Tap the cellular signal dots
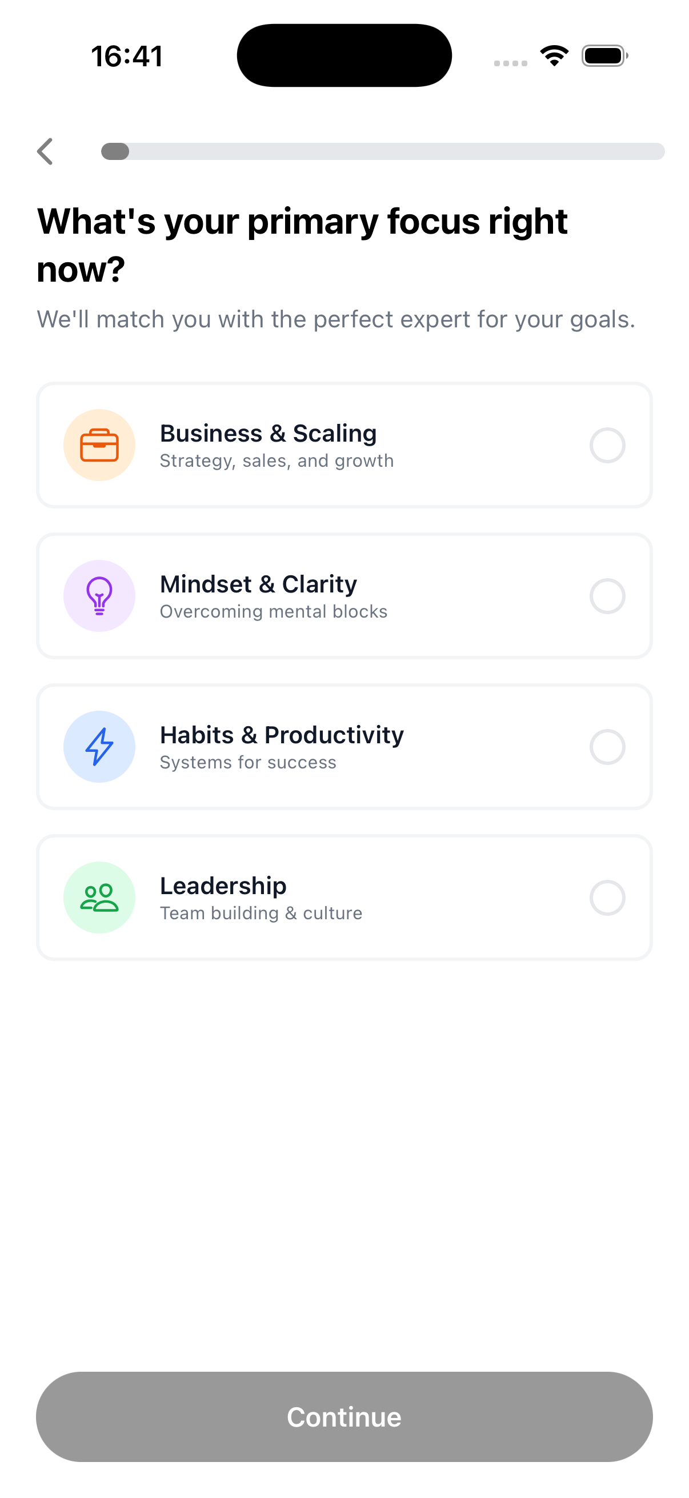The width and height of the screenshot is (689, 1498). tap(511, 63)
